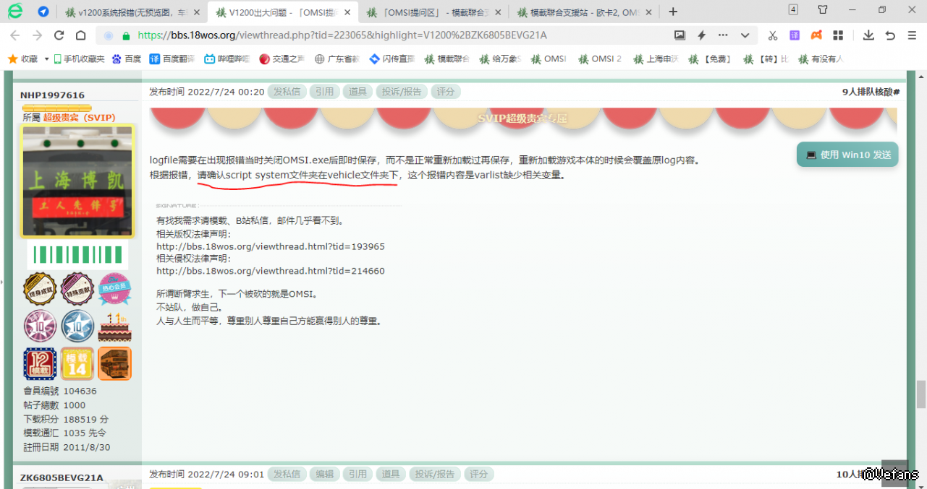Click the undo restore-tab arrow icon

point(890,35)
